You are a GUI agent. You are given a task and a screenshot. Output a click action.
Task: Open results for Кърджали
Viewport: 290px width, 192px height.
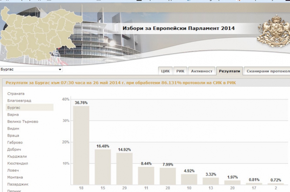click(x=17, y=156)
